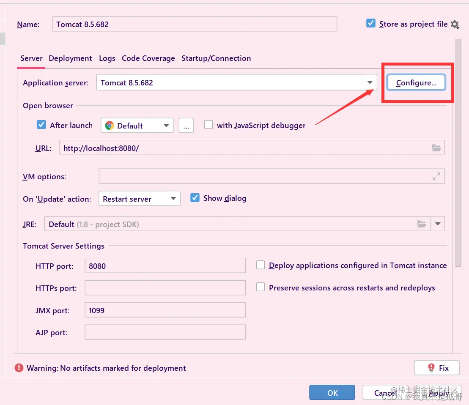Image resolution: width=469 pixels, height=405 pixels.
Task: Click the Fix button
Action: coord(437,368)
